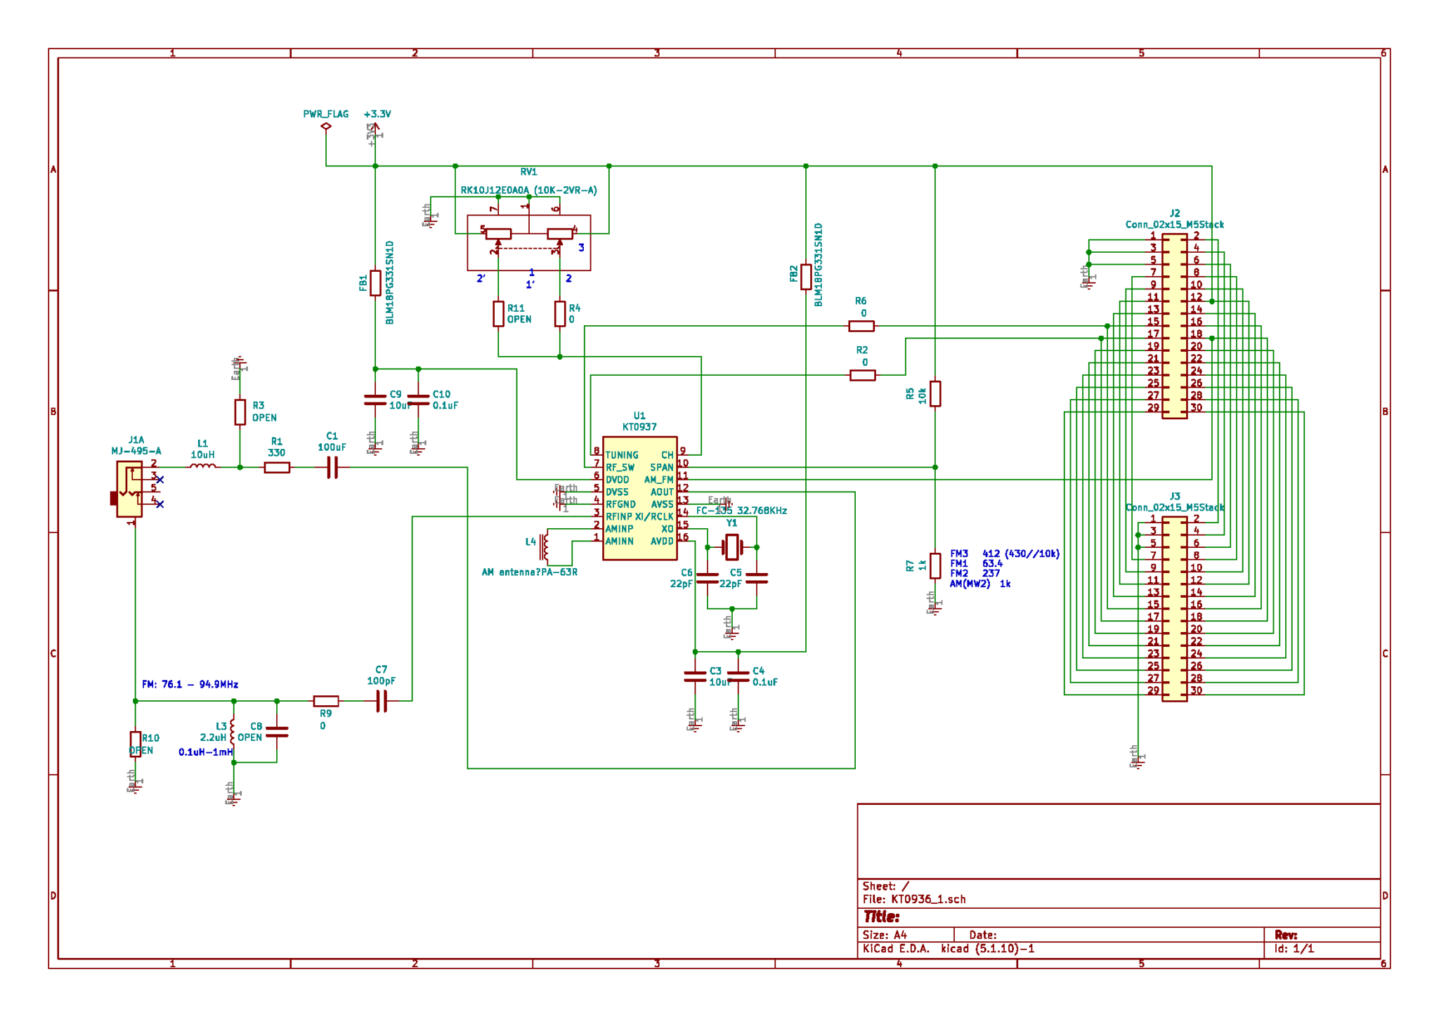This screenshot has width=1439, height=1017.
Task: Select capacitor C9 symbol
Action: tap(375, 400)
